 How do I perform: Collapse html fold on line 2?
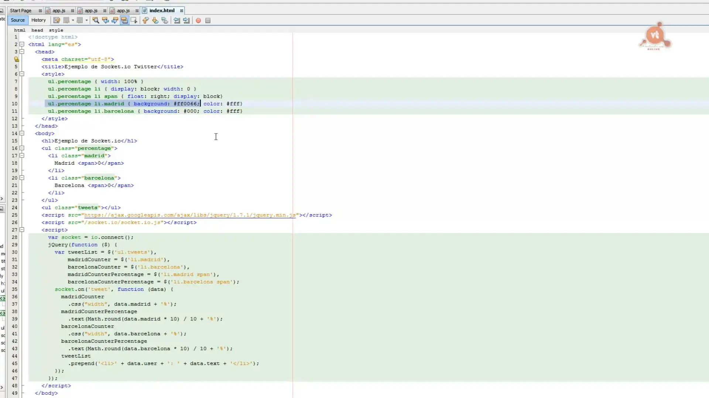pyautogui.click(x=22, y=44)
